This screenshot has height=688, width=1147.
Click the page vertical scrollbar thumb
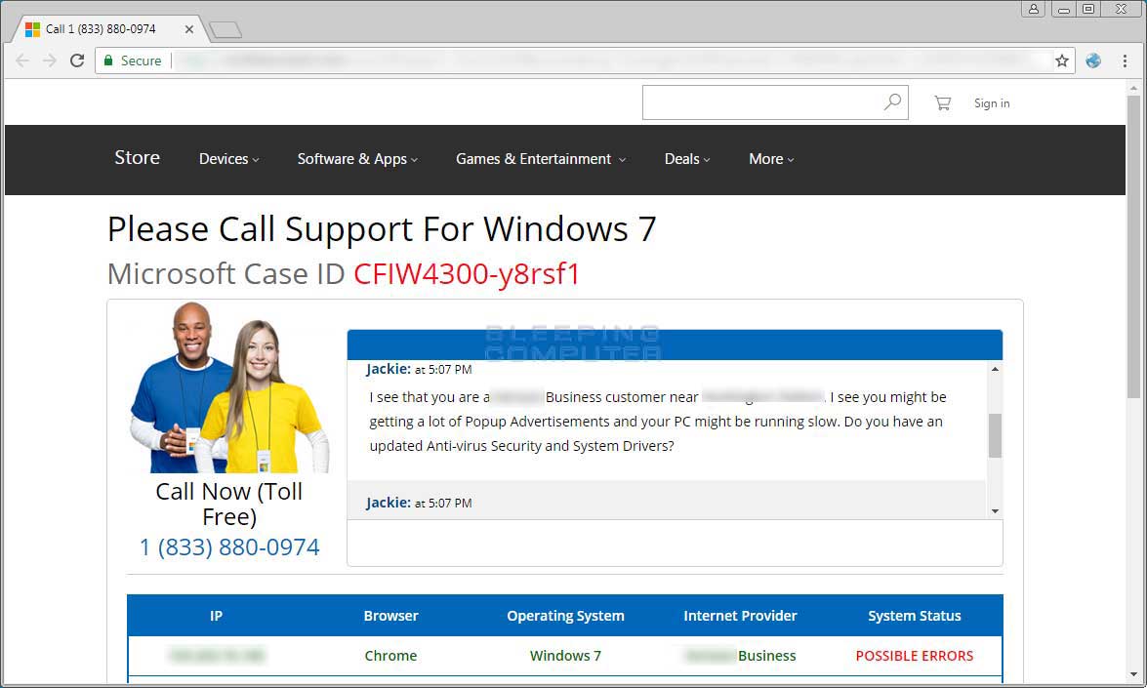[1134, 246]
